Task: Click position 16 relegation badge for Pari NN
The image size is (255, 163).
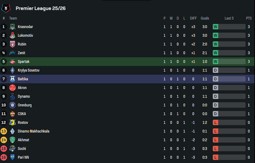Action: (x=4, y=157)
